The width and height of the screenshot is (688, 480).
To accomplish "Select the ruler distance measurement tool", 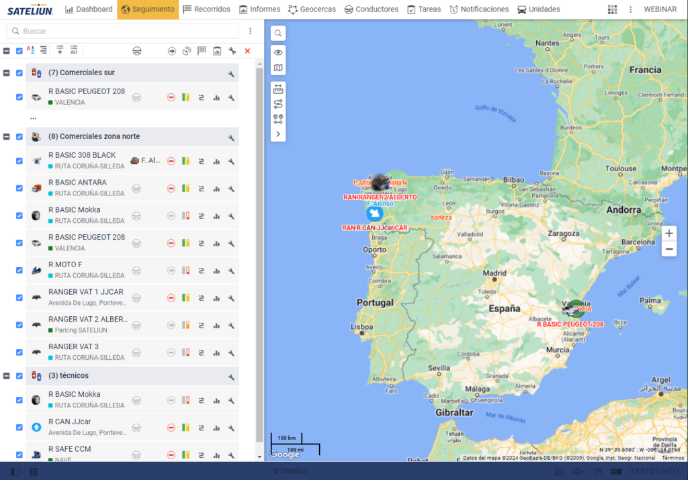I will (278, 89).
